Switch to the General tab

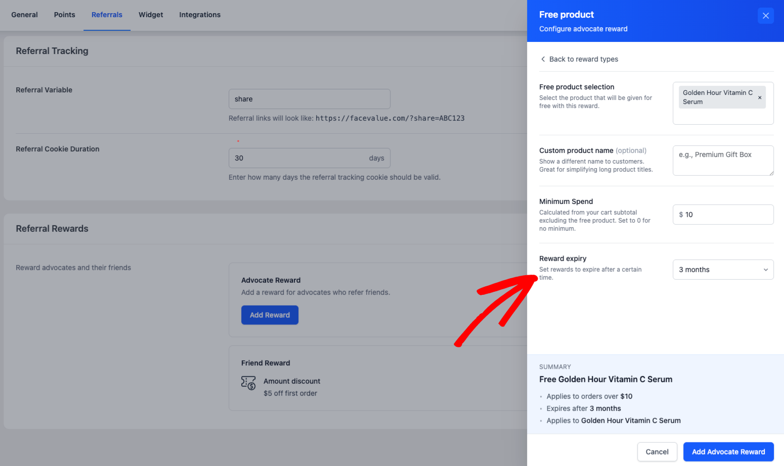click(x=24, y=15)
